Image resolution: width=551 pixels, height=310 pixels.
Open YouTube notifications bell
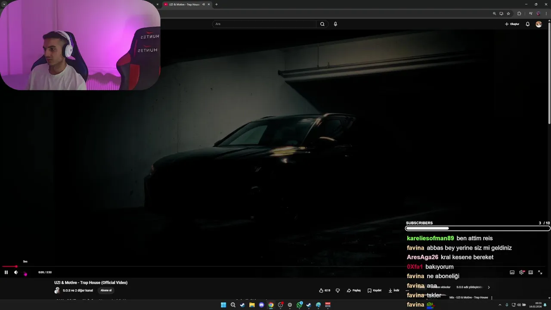point(528,24)
